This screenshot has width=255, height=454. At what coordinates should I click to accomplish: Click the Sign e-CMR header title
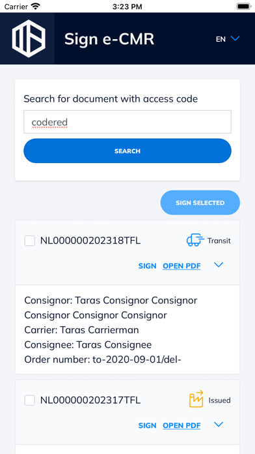pos(109,39)
